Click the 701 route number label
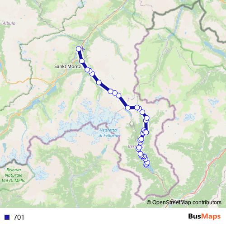Screen dimensions: 226x226 [x=19, y=217]
